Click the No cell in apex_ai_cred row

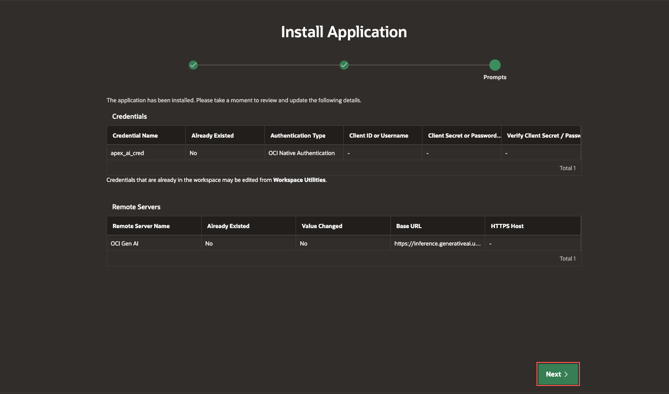pos(225,153)
